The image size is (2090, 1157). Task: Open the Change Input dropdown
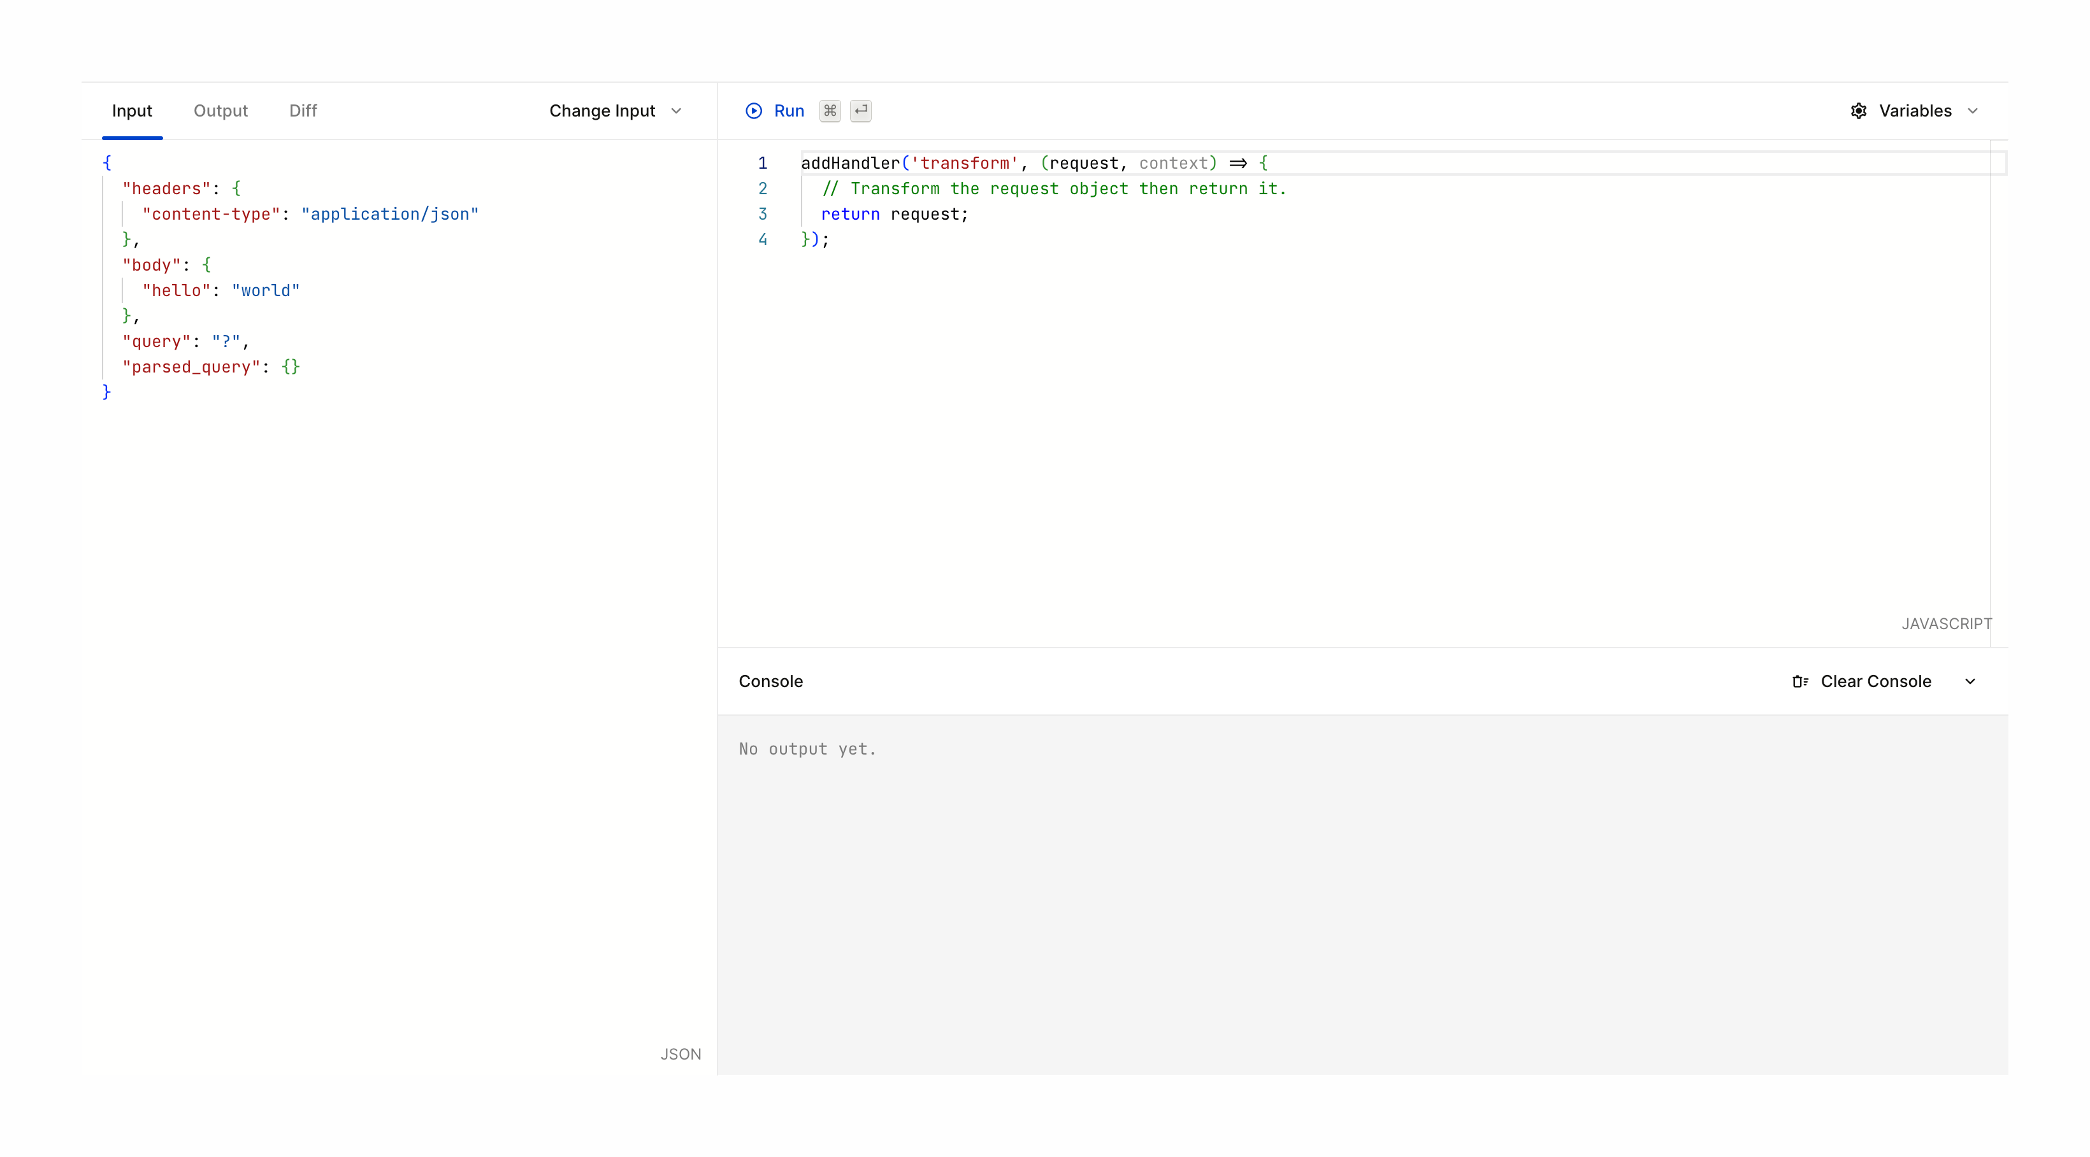tap(614, 111)
